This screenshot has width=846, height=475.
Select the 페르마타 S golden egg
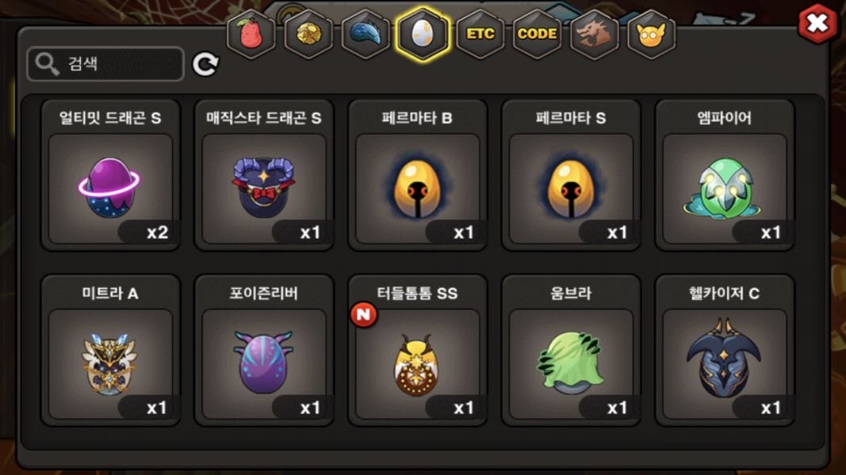571,175
